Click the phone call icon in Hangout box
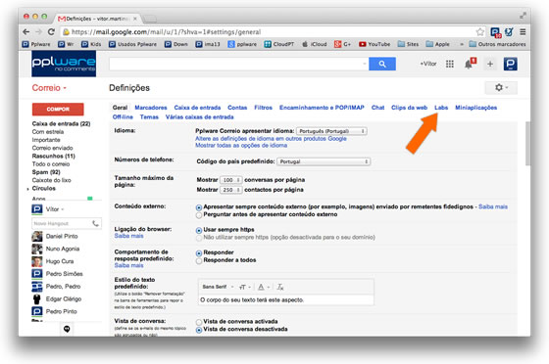This screenshot has height=364, width=549. (x=95, y=223)
